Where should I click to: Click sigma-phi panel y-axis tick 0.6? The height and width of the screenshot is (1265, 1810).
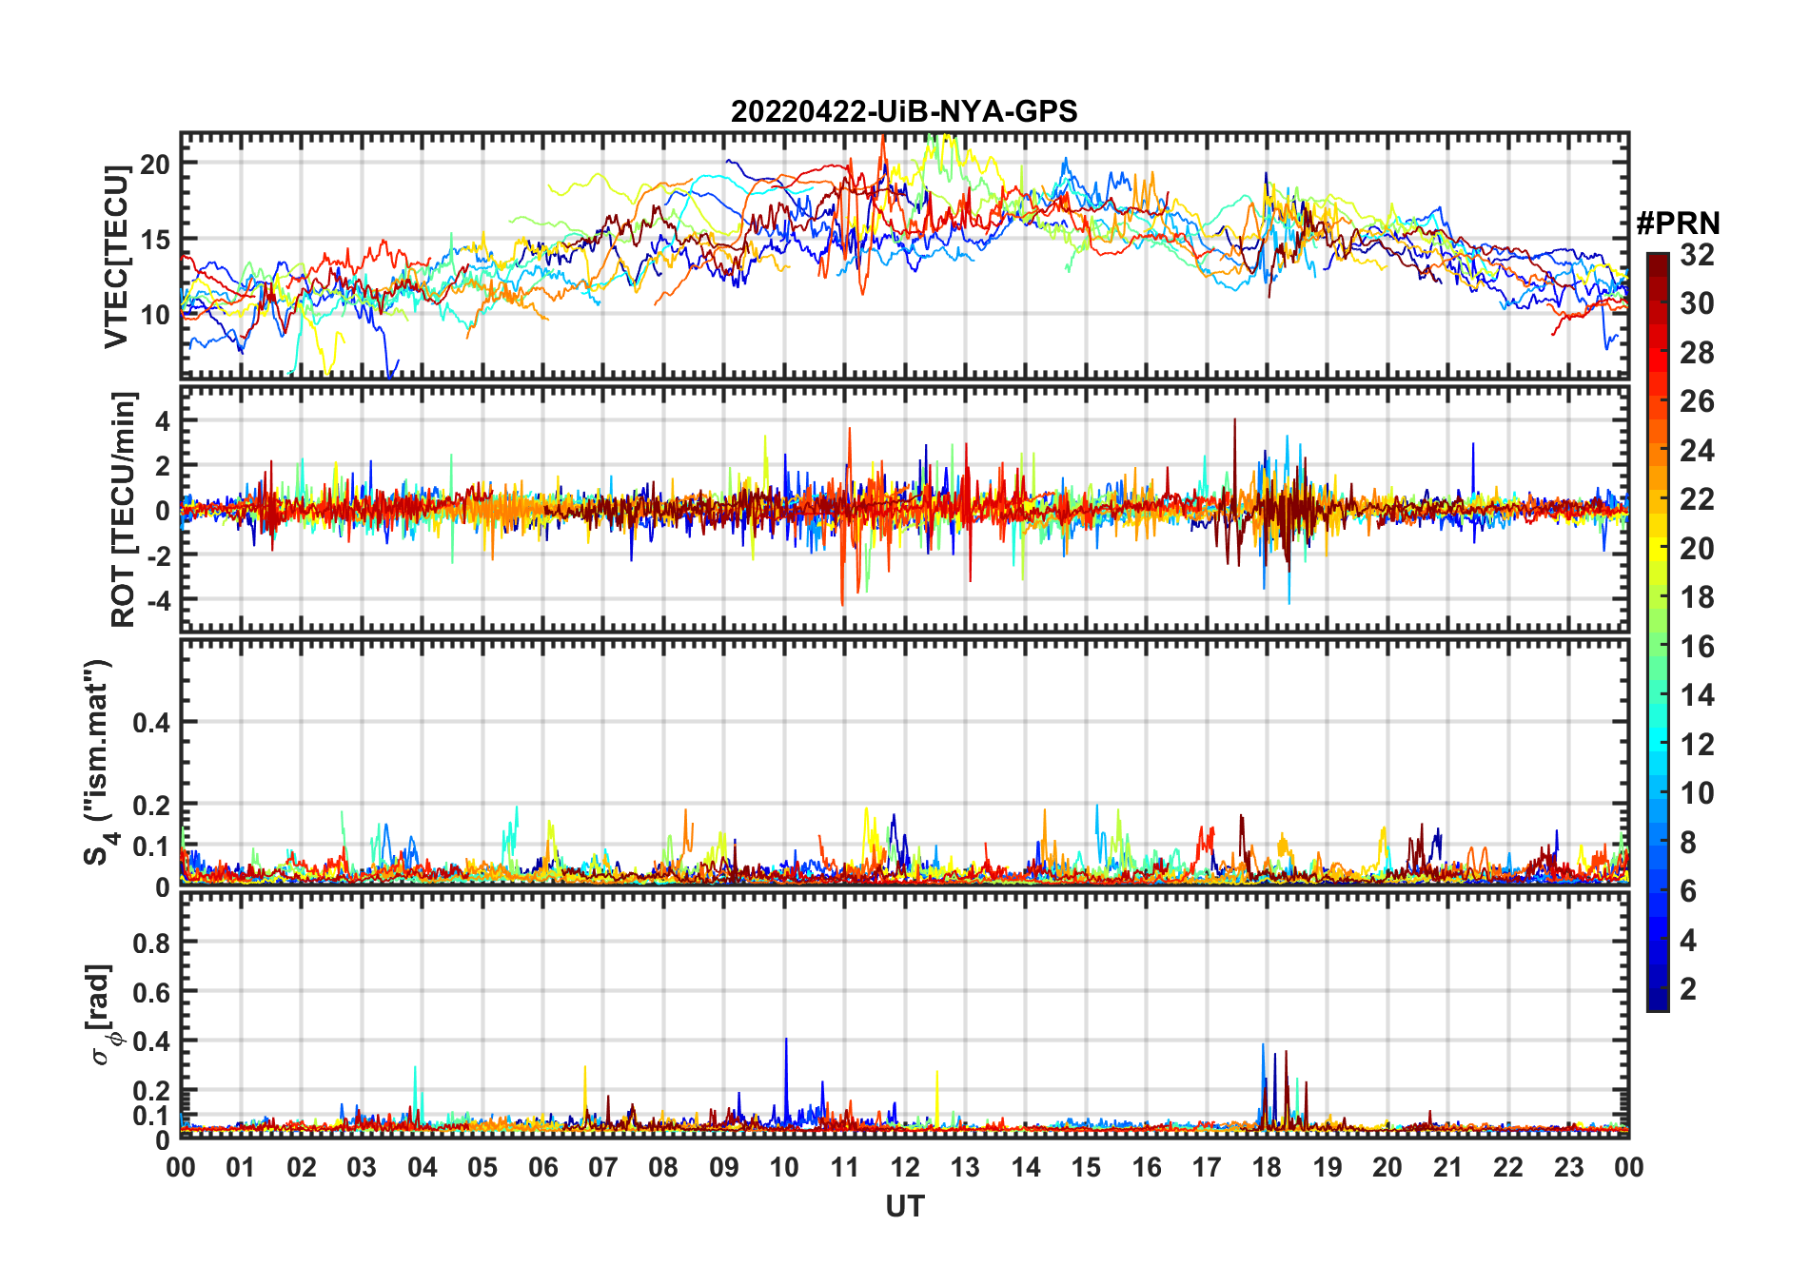click(151, 992)
